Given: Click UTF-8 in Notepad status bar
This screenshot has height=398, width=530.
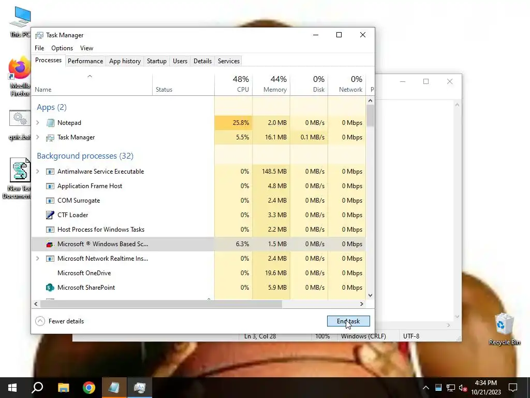Looking at the screenshot, I should pos(411,336).
